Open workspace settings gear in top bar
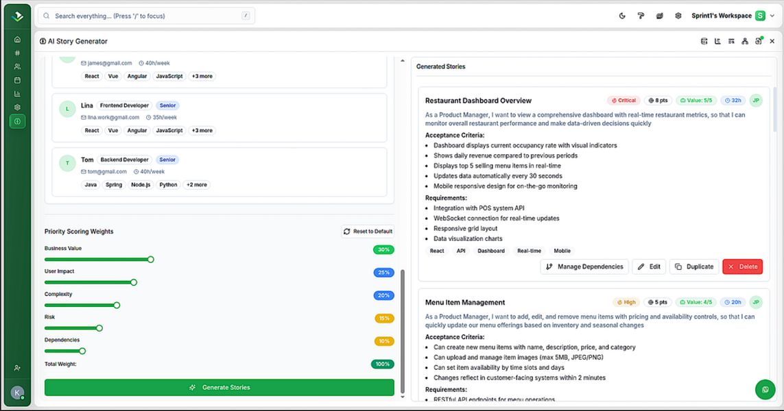 [x=678, y=16]
